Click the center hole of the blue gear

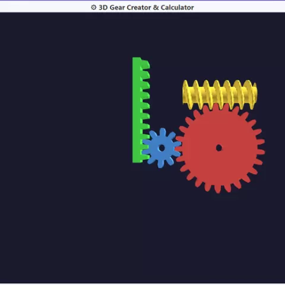[x=162, y=148]
